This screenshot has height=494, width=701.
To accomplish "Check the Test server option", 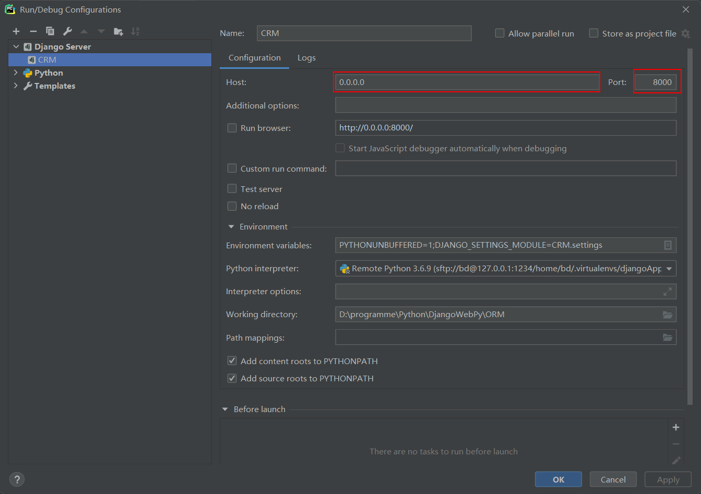I will [x=232, y=189].
